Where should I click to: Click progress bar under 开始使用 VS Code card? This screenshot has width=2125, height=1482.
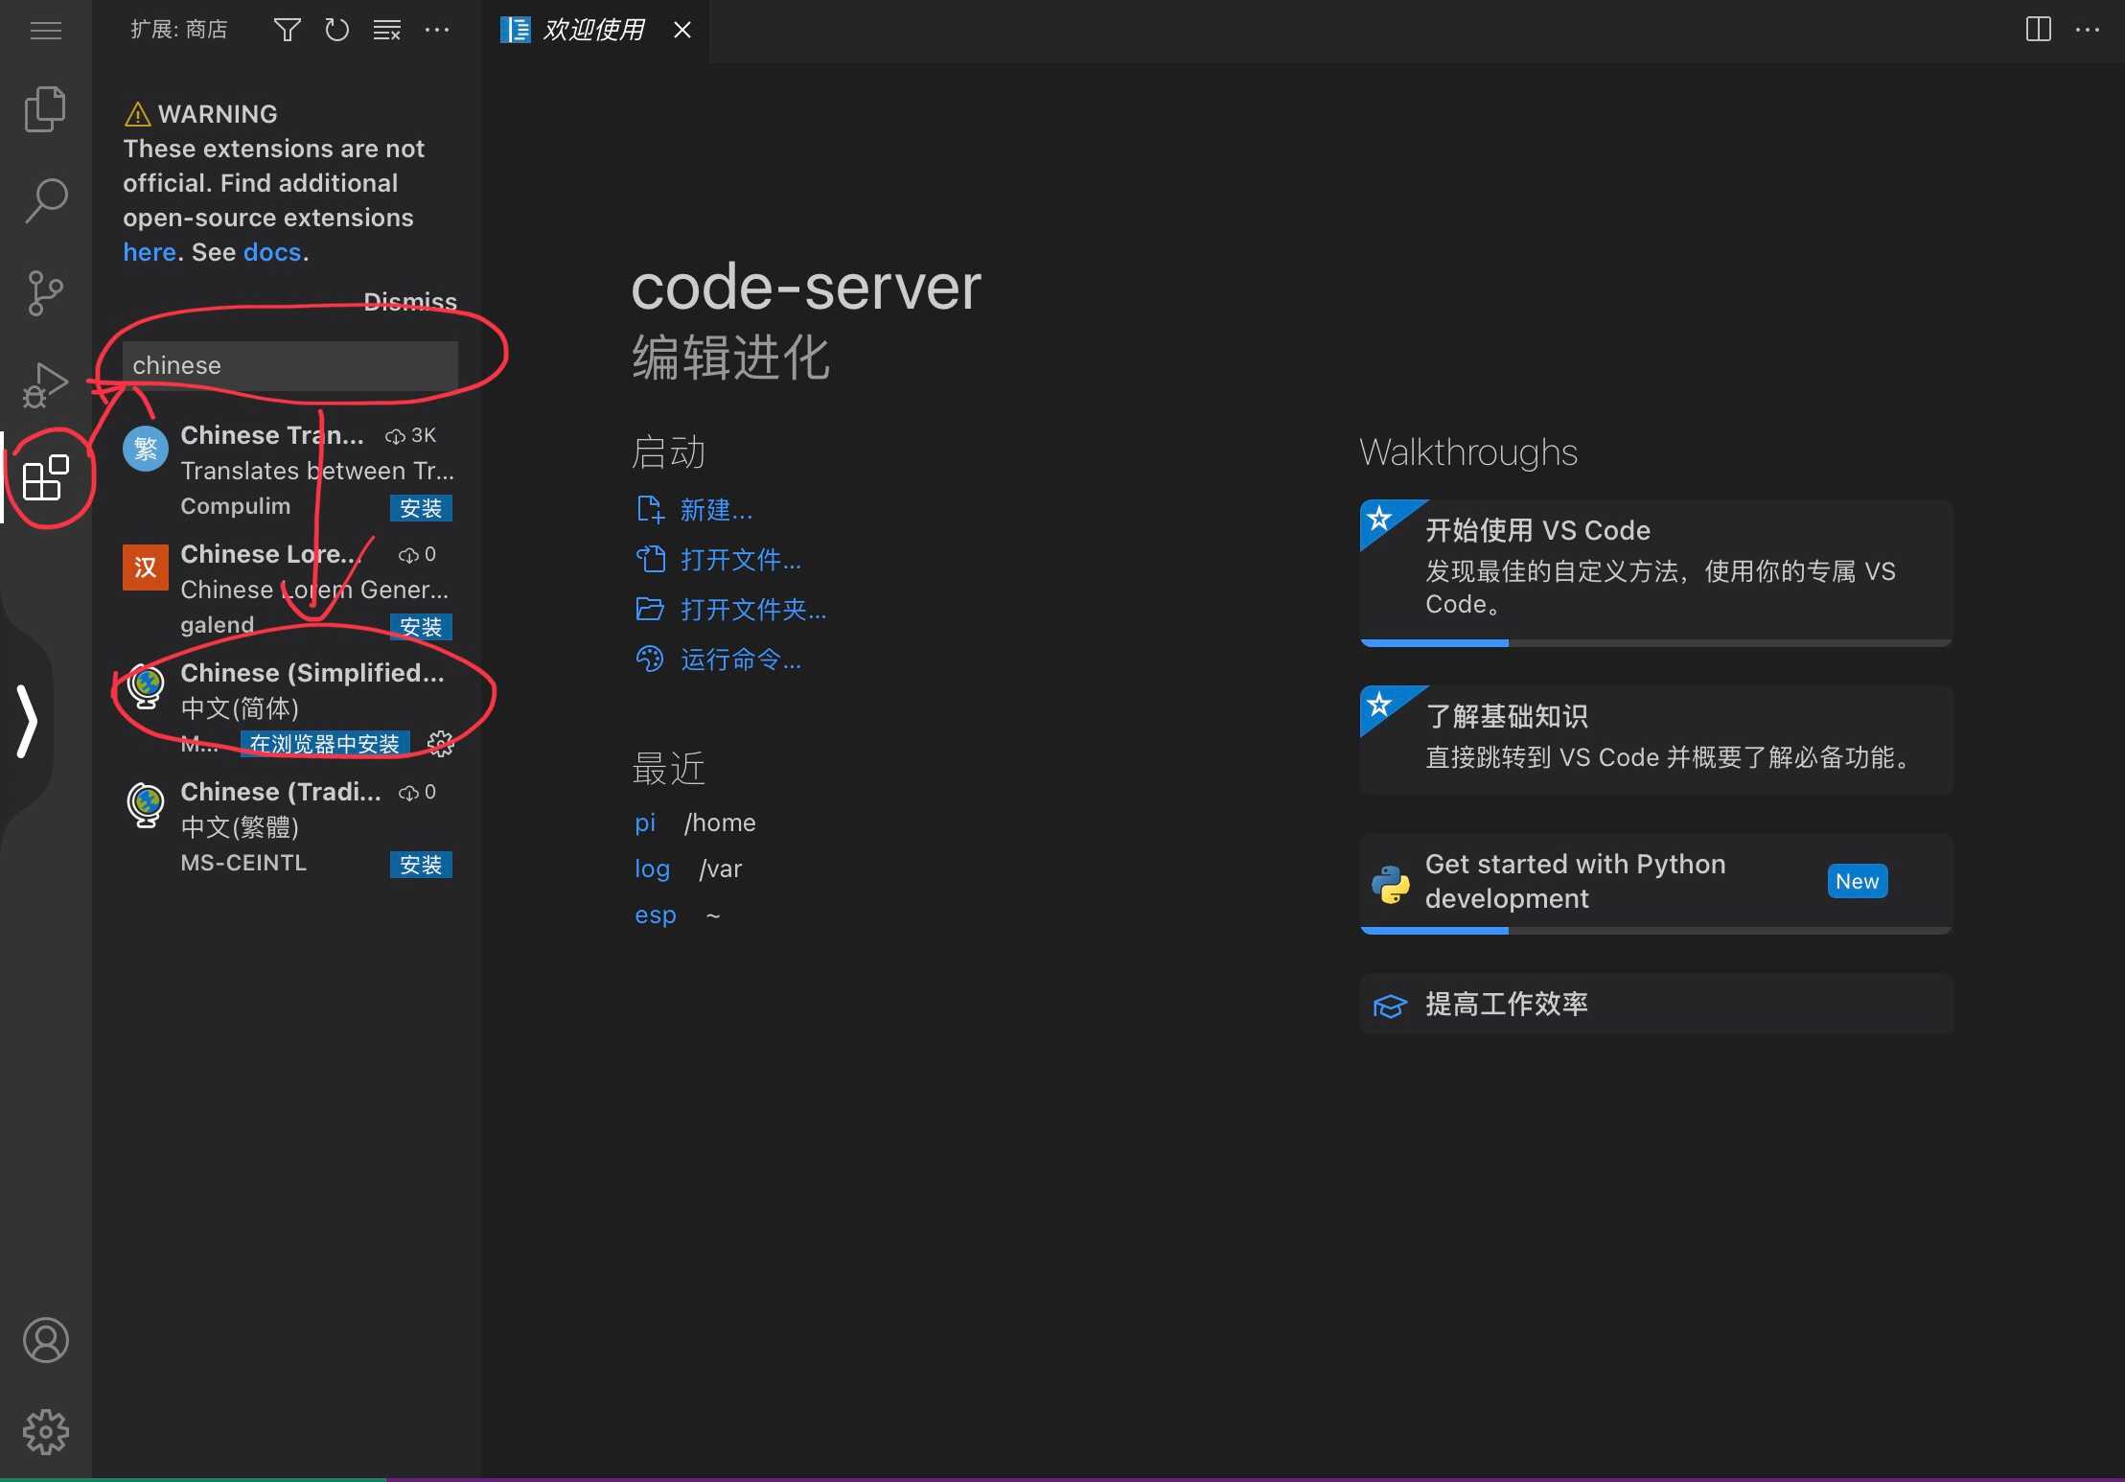point(1656,642)
